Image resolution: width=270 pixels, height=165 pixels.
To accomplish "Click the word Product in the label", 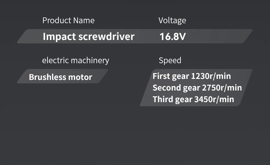I will tap(57, 20).
